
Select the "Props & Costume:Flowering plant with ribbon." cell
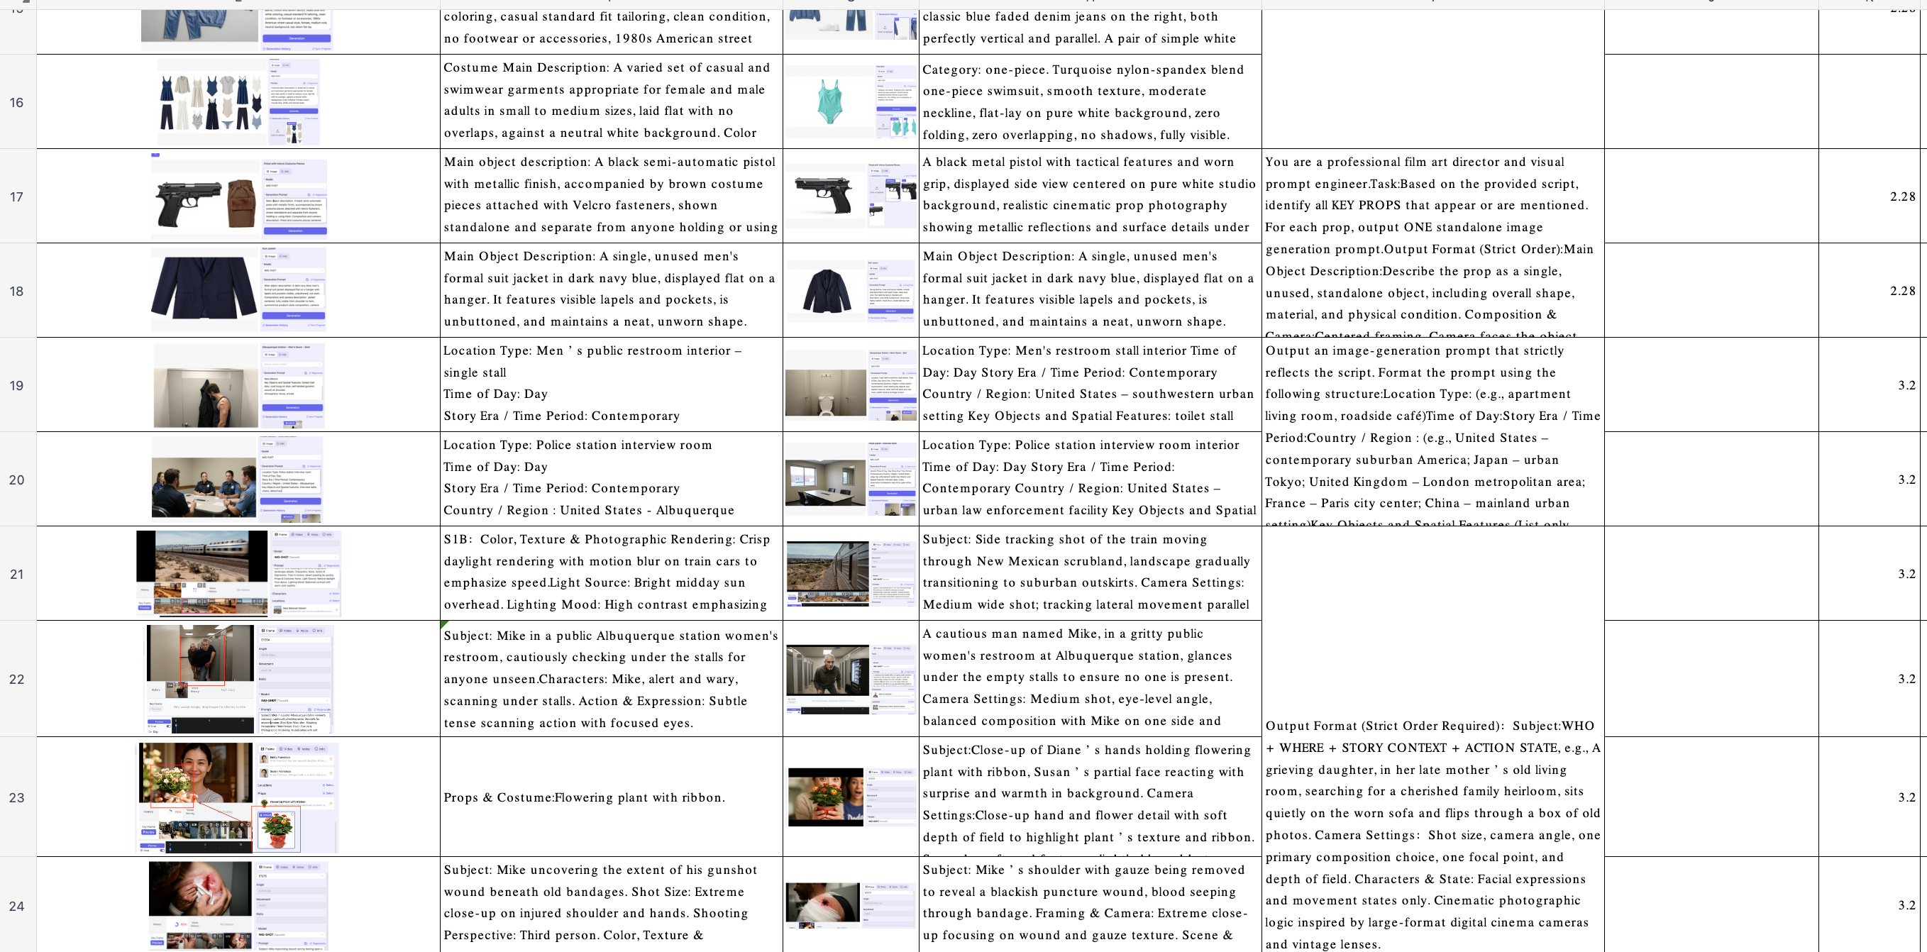click(611, 797)
